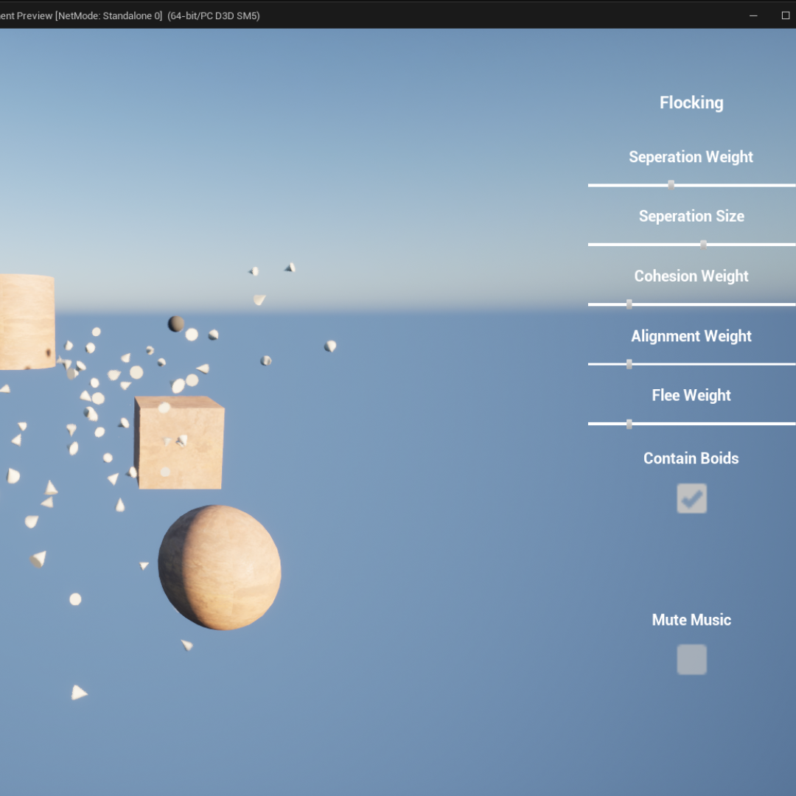Click the Seperation Weight label text
The width and height of the screenshot is (796, 796).
pos(691,157)
